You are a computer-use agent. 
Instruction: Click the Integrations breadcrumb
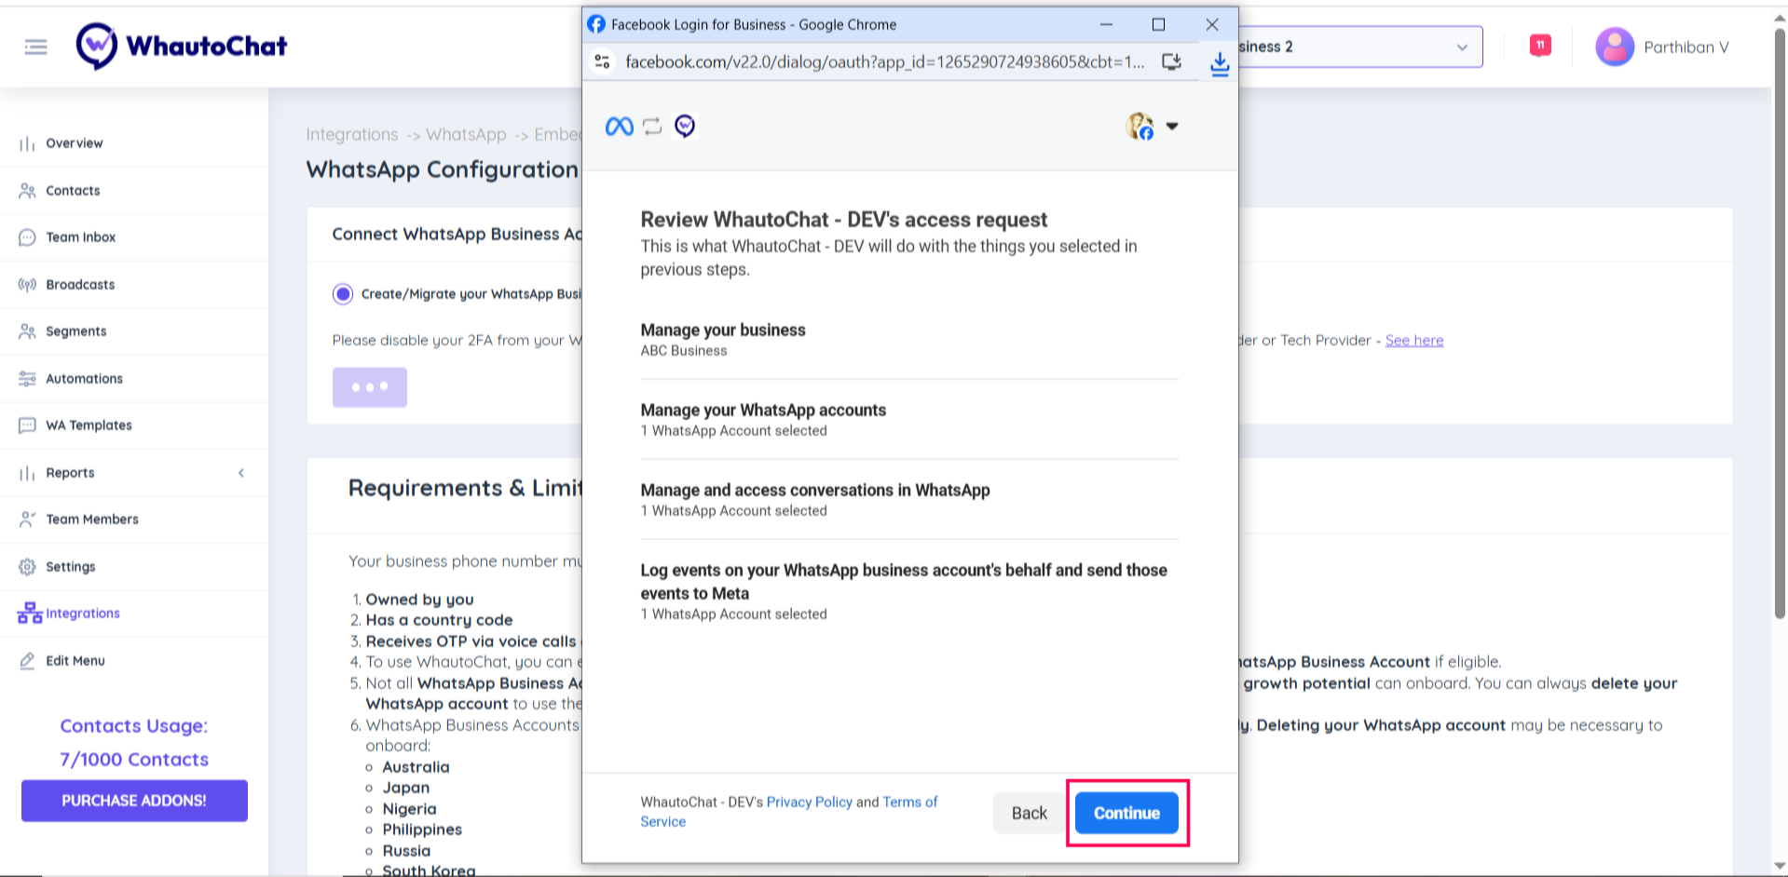coord(352,135)
